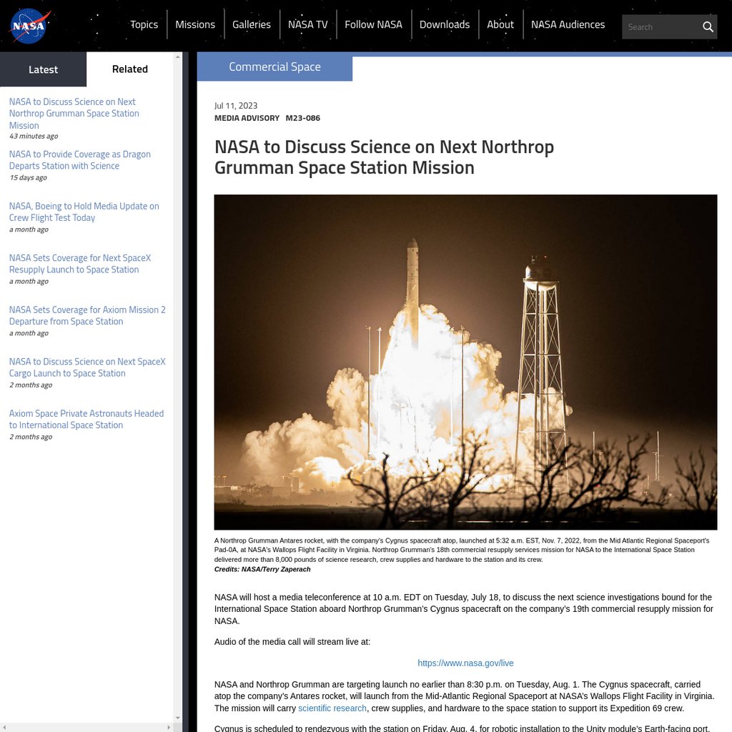Click the '15 days ago' timestamp
Screen dimensions: 732x732
pos(28,178)
